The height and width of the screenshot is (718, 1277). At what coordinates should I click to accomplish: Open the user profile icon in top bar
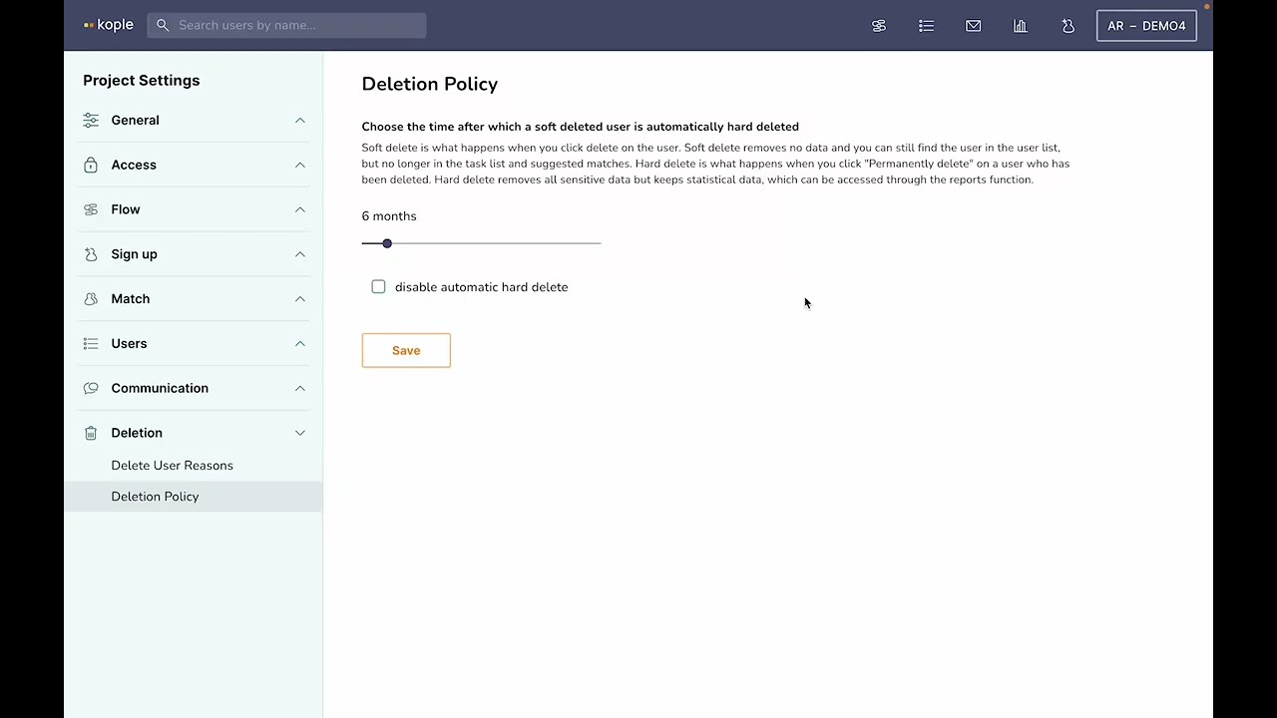[x=1067, y=26]
